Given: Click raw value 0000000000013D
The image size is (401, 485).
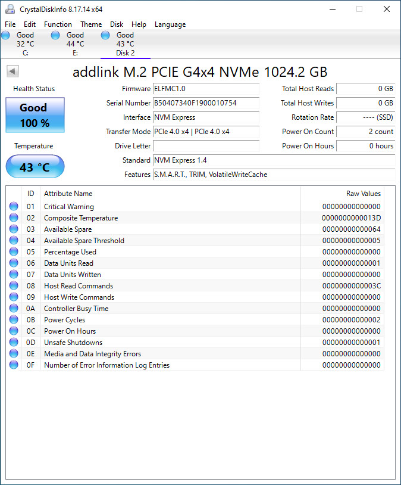Looking at the screenshot, I should tap(351, 217).
